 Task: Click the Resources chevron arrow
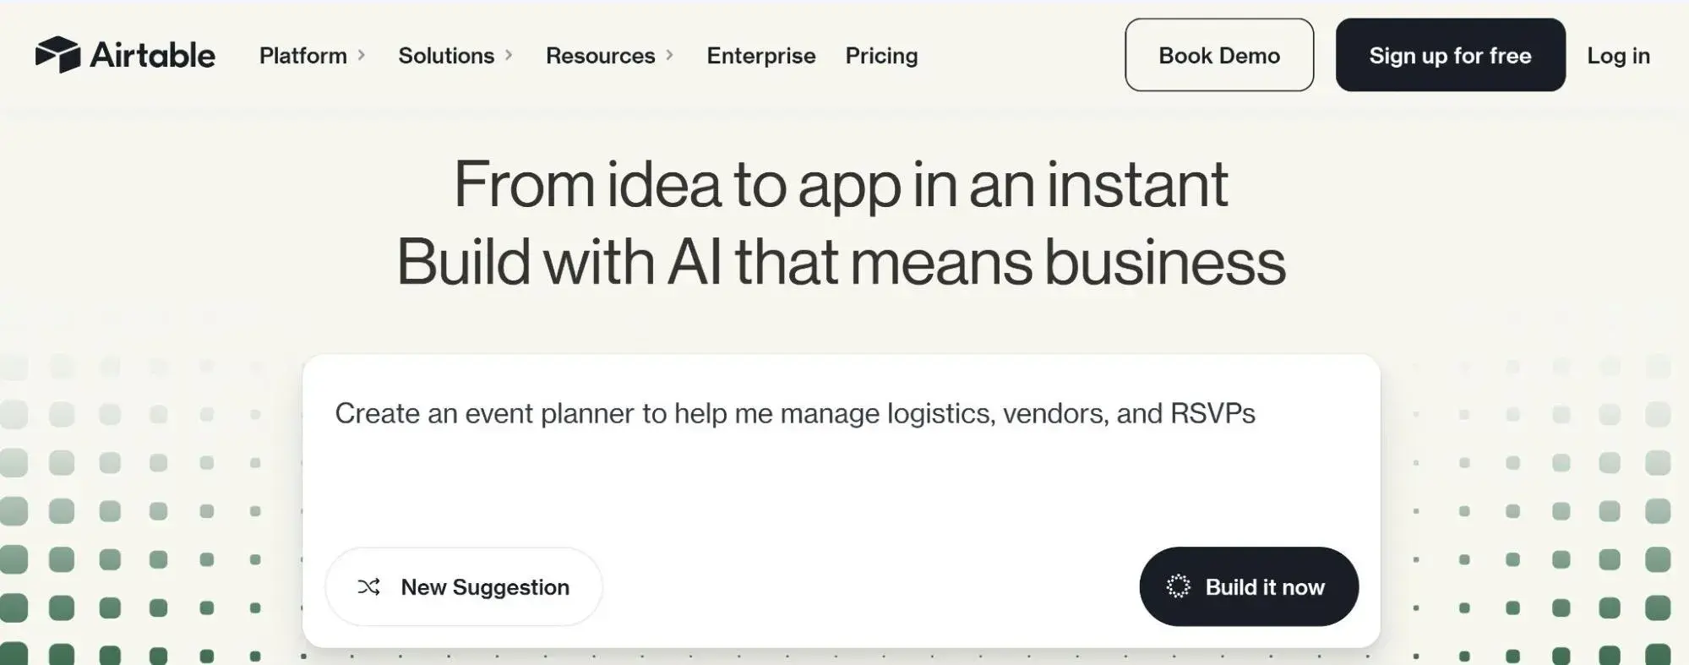672,54
